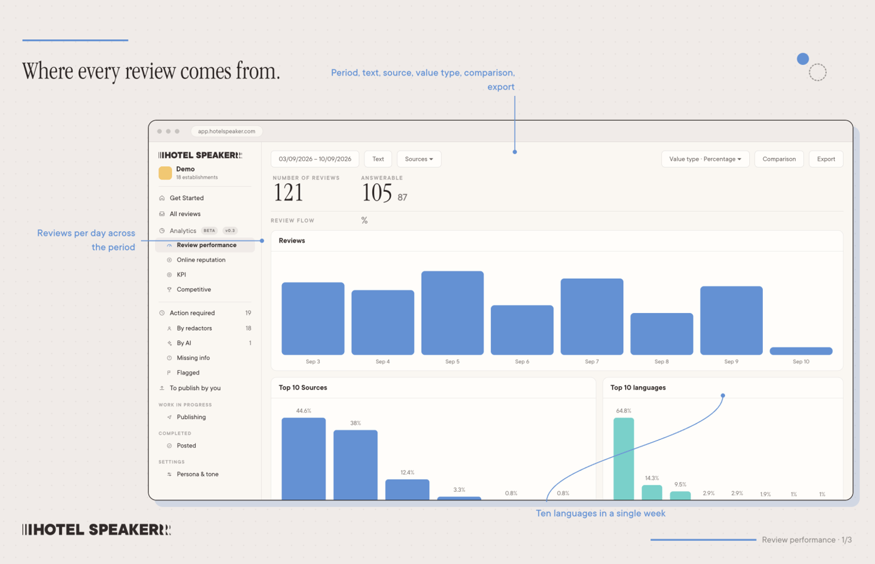Click the app.hotelspeaker.com address bar
The width and height of the screenshot is (875, 564).
click(226, 131)
